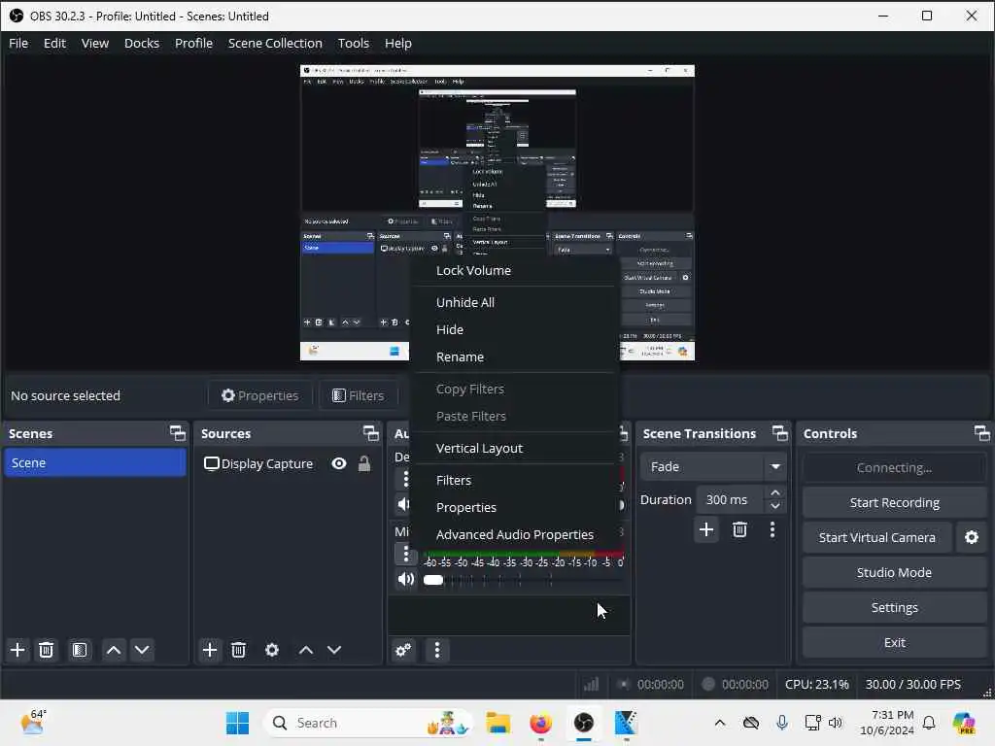This screenshot has width=995, height=746.
Task: Adjust the Mic volume slider handle
Action: pos(433,579)
